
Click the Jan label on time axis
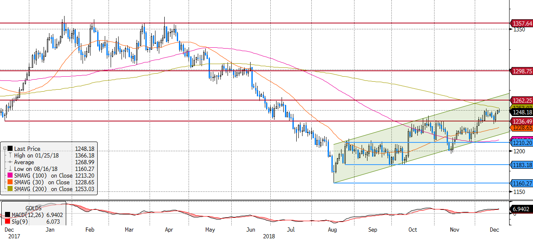50,230
